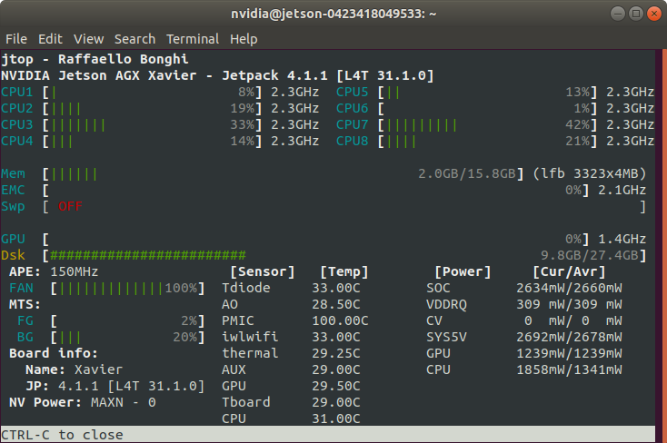Open the Search menu
Screen dimensions: 667x443
point(134,39)
